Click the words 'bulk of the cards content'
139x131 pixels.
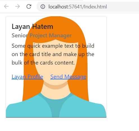point(43,63)
